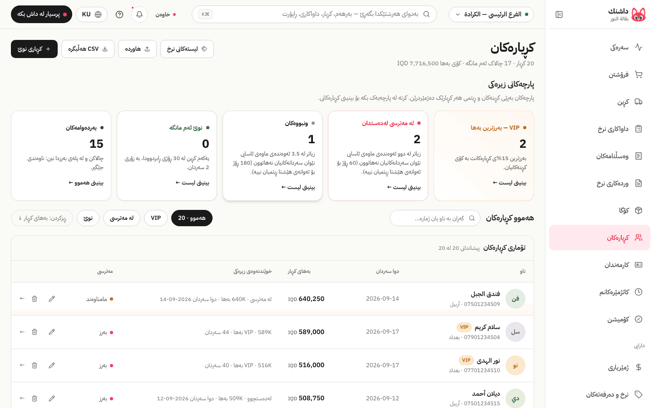Open نرخ و دەرفەتەکان sidebar item

tap(599, 394)
